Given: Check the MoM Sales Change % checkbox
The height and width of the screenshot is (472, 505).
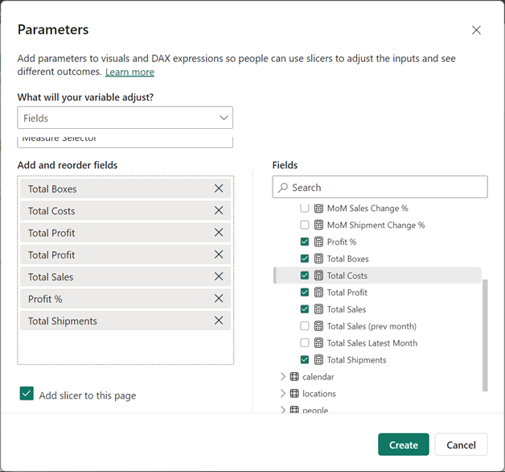Looking at the screenshot, I should pos(304,209).
